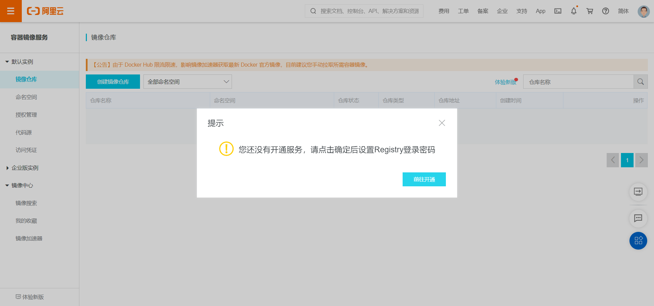Image resolution: width=654 pixels, height=306 pixels.
Task: Click the 创建镜像仓库 button
Action: 113,82
